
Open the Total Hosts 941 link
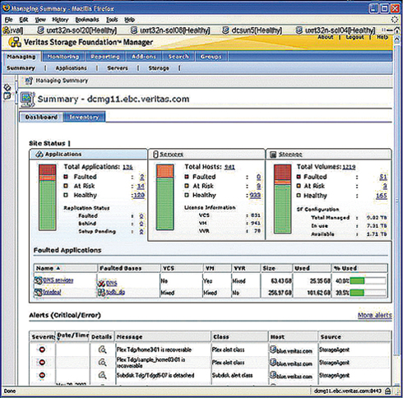click(229, 167)
